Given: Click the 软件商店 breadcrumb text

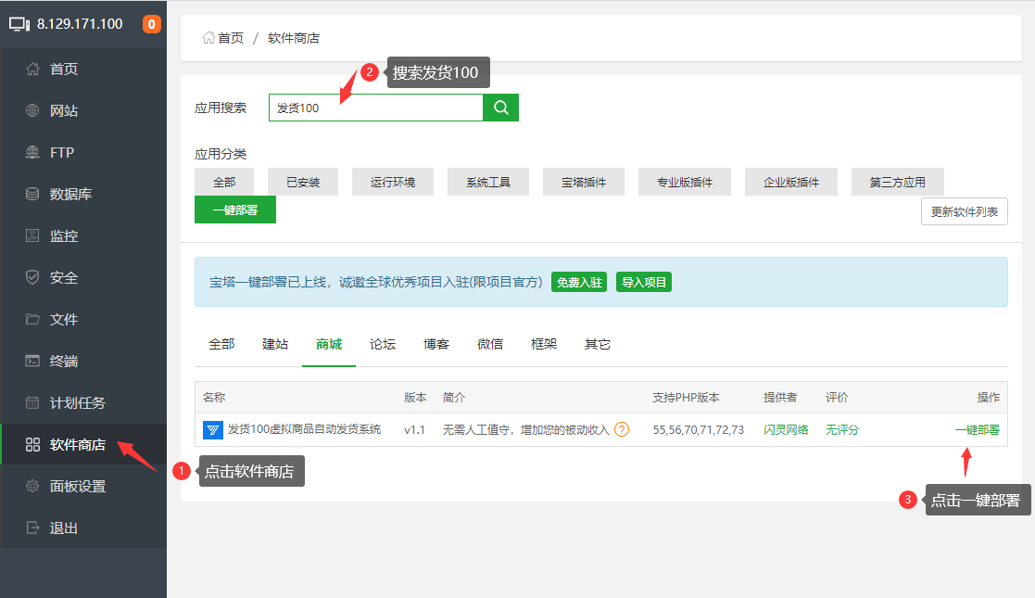Looking at the screenshot, I should point(294,38).
